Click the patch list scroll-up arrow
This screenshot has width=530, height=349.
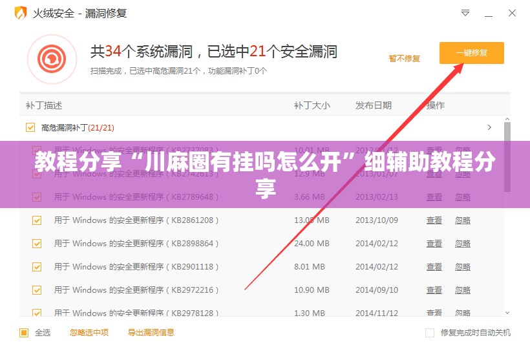[x=507, y=119]
